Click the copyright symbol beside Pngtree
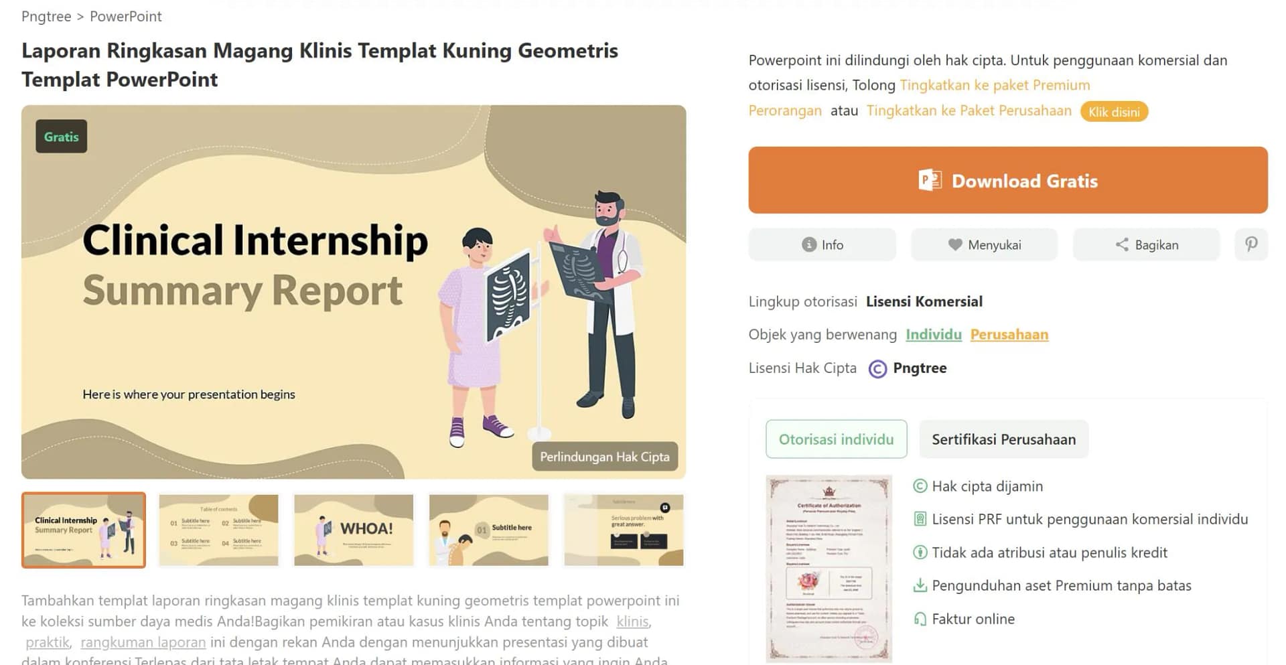 coord(877,369)
